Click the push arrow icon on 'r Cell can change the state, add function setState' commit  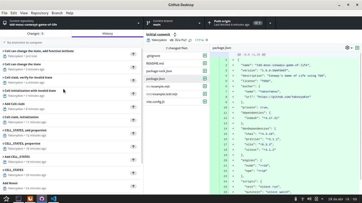(x=133, y=54)
